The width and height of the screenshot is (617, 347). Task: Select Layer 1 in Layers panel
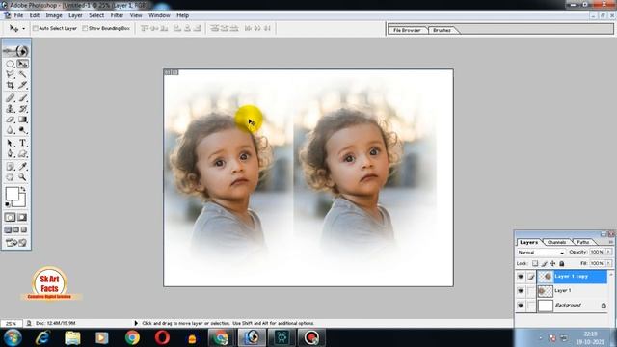click(572, 291)
